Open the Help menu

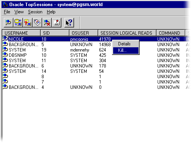51,12
